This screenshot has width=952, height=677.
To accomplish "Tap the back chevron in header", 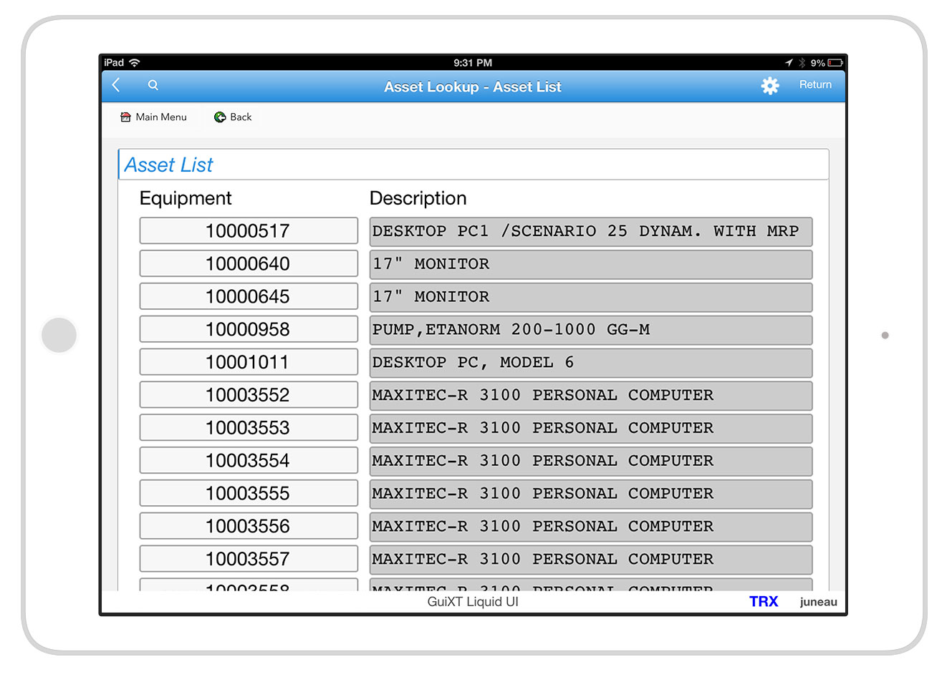I will 116,86.
